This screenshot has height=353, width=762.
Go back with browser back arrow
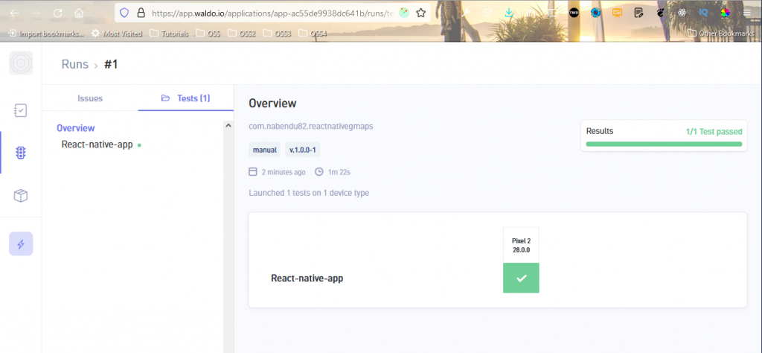(14, 13)
